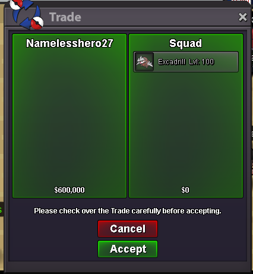Click the Squad player name heading
The width and height of the screenshot is (253, 274).
[x=185, y=43]
